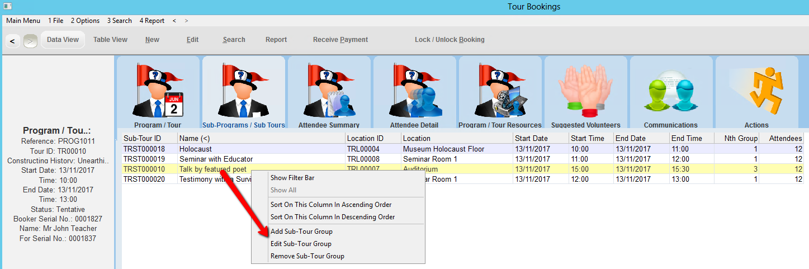This screenshot has width=809, height=269.
Task: Open Program / Tour Resources icon
Action: coord(500,93)
